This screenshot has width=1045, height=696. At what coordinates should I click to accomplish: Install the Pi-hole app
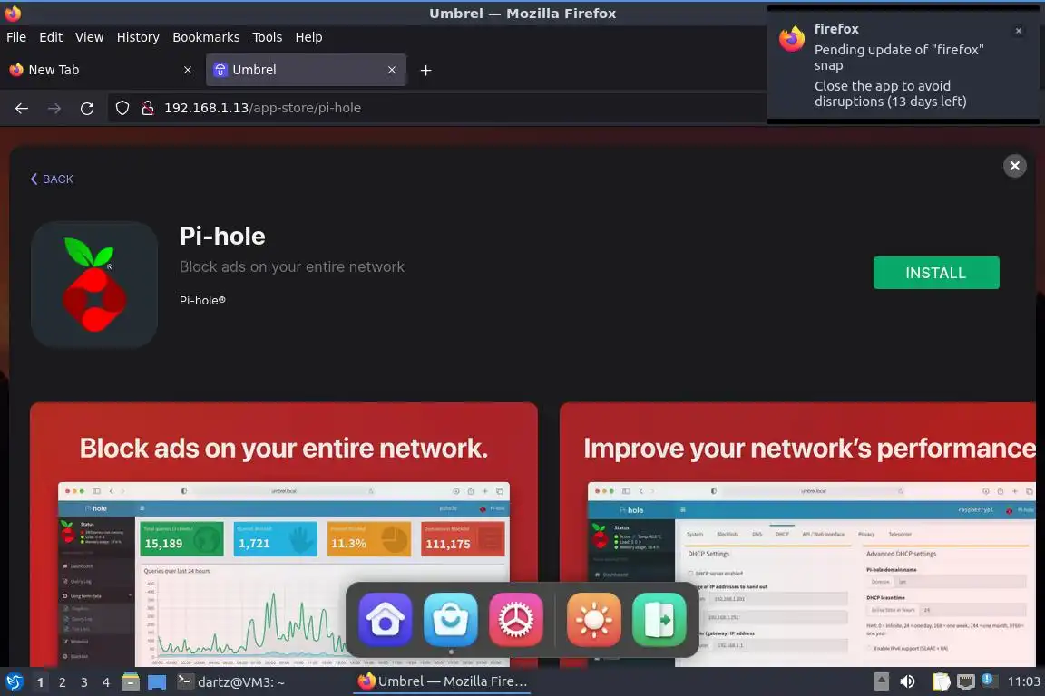936,273
